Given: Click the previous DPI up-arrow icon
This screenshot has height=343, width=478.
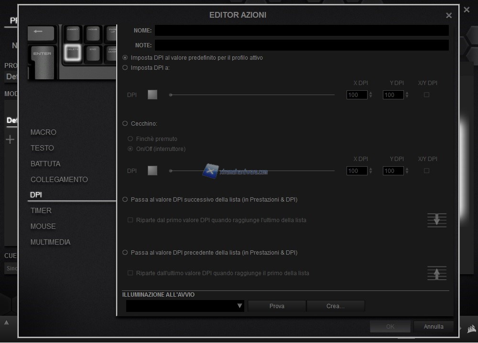Looking at the screenshot, I should (436, 273).
